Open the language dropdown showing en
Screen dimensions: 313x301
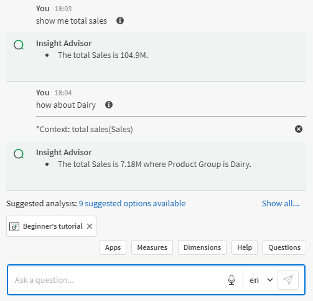261,280
